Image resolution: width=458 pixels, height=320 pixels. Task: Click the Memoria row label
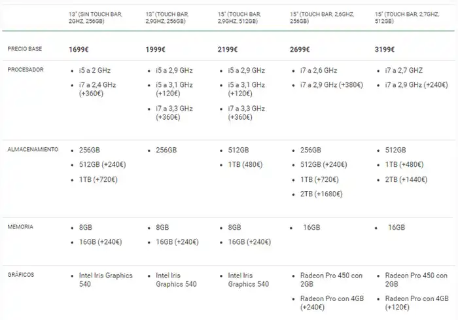pyautogui.click(x=20, y=227)
